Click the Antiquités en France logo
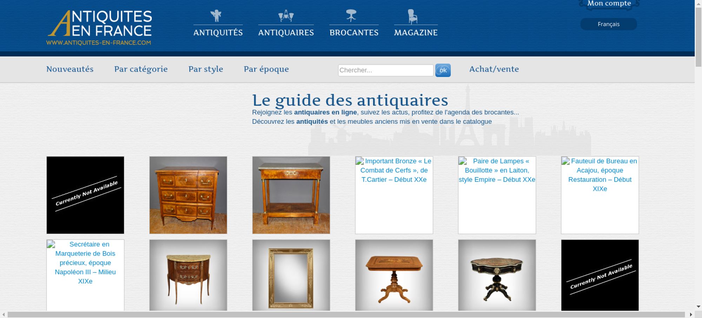The height and width of the screenshot is (318, 702). 100,27
